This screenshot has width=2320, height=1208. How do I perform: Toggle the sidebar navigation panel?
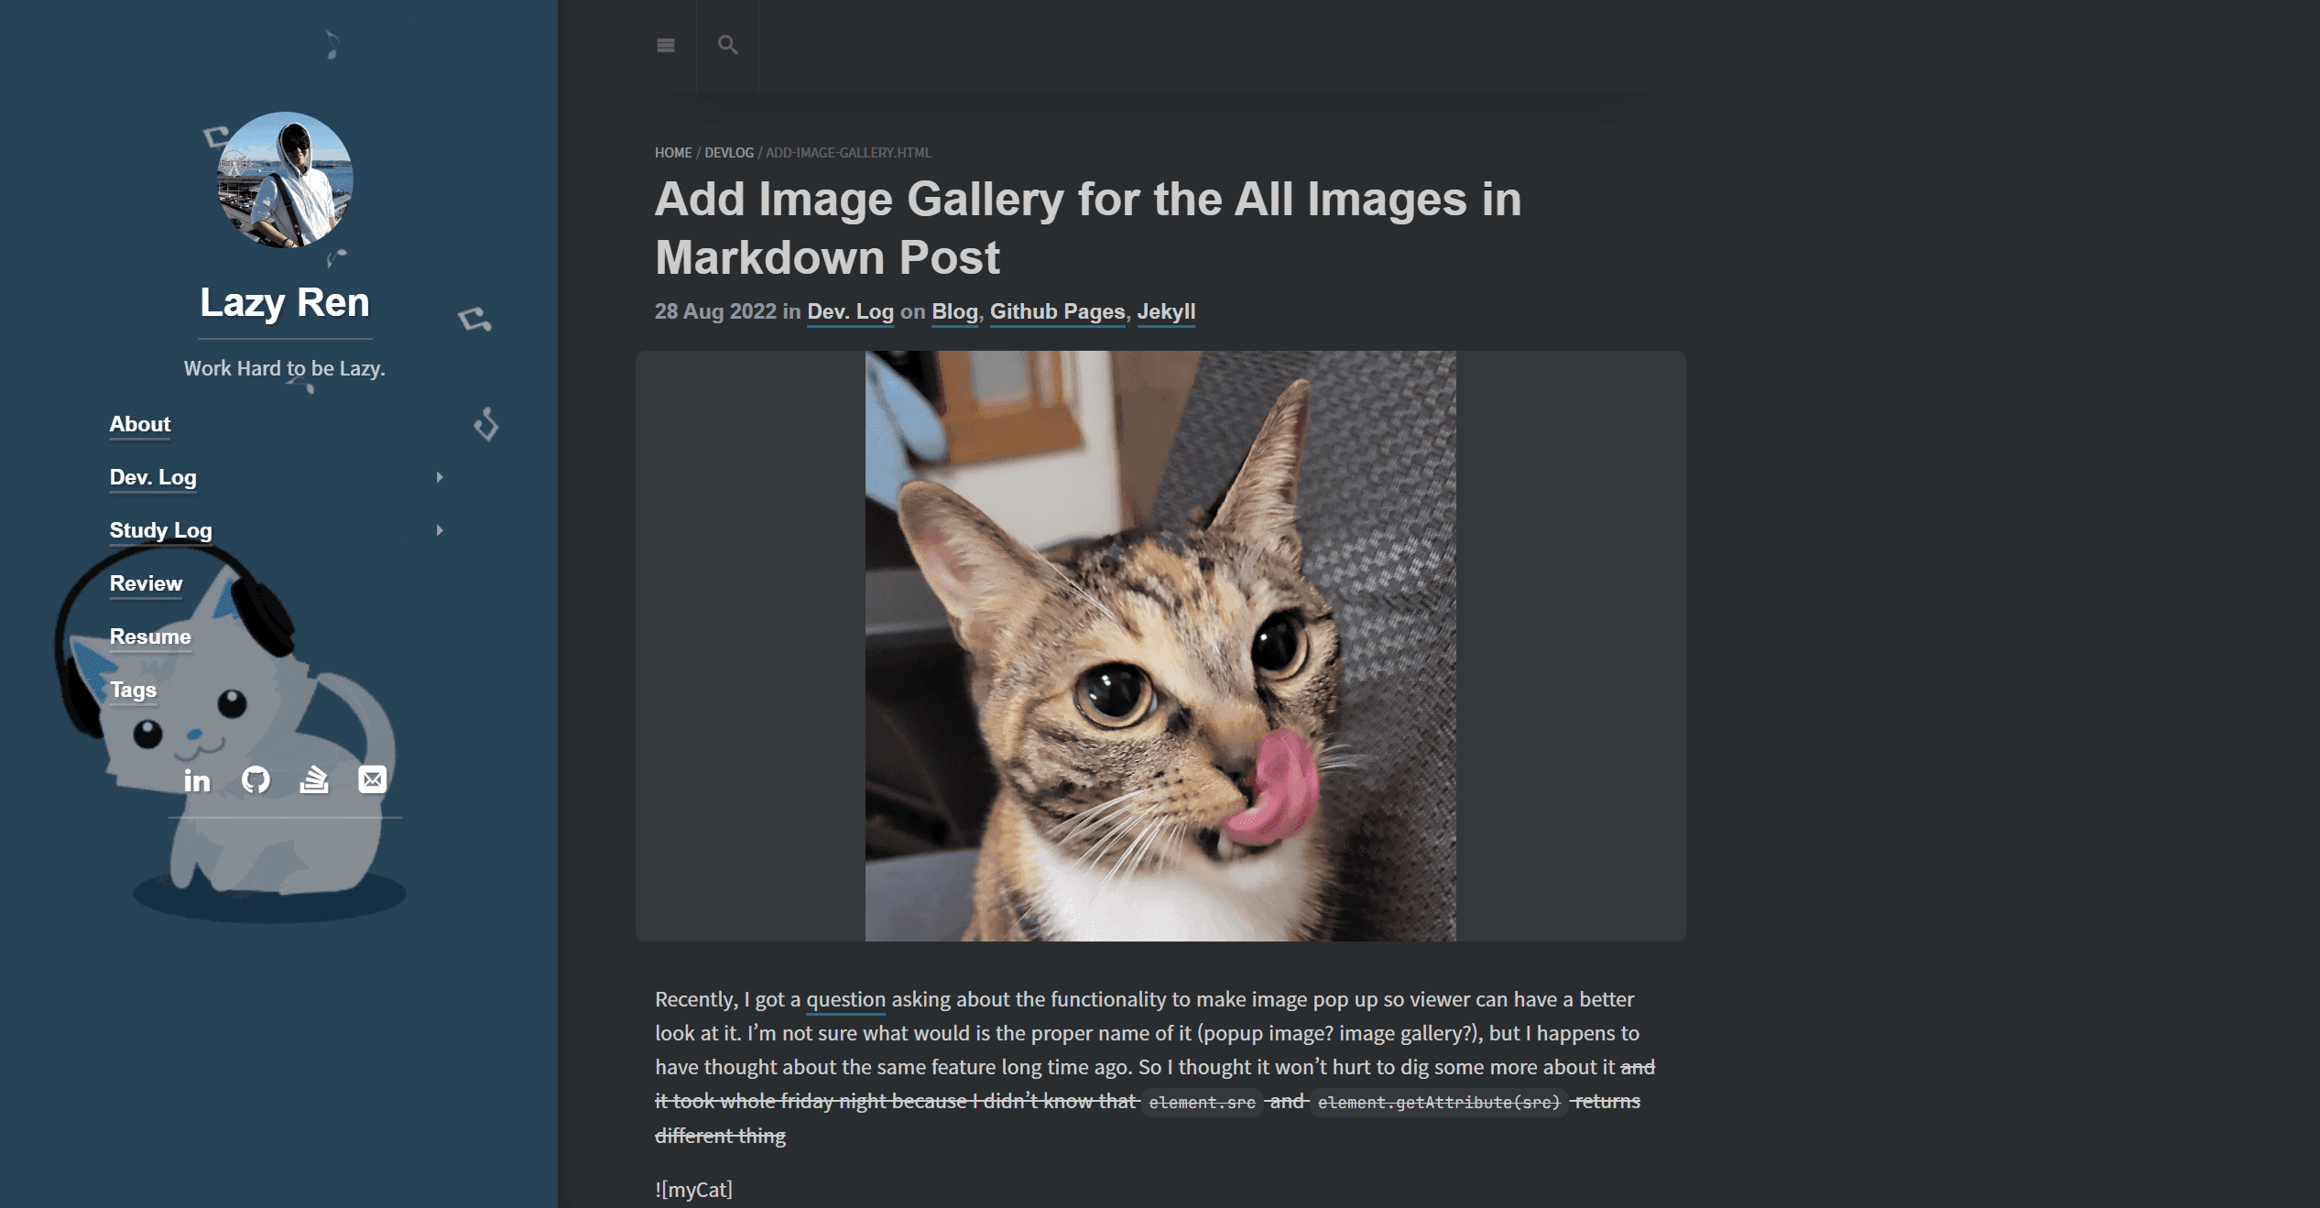click(x=666, y=45)
